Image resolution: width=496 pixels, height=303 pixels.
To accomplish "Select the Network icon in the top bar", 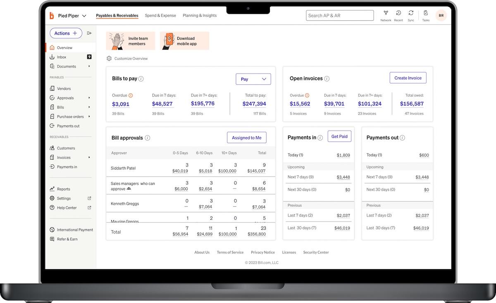I will (386, 15).
